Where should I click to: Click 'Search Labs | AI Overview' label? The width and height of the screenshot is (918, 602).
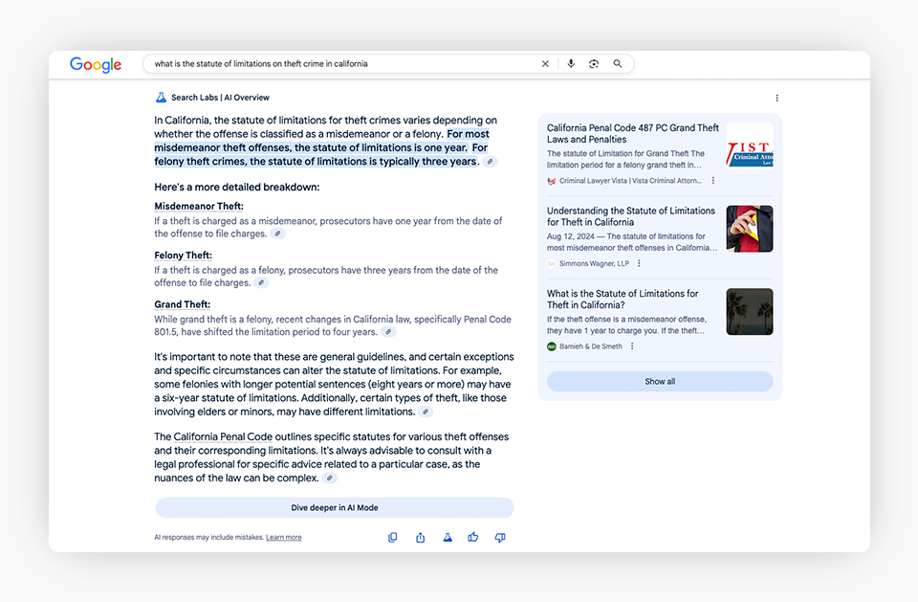pyautogui.click(x=220, y=98)
